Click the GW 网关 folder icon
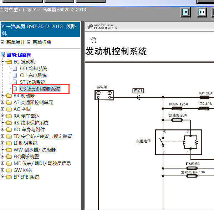This screenshot has height=210, width=214. tap(9, 170)
